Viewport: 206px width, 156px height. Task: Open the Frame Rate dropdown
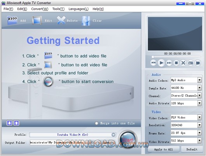pos(199,133)
